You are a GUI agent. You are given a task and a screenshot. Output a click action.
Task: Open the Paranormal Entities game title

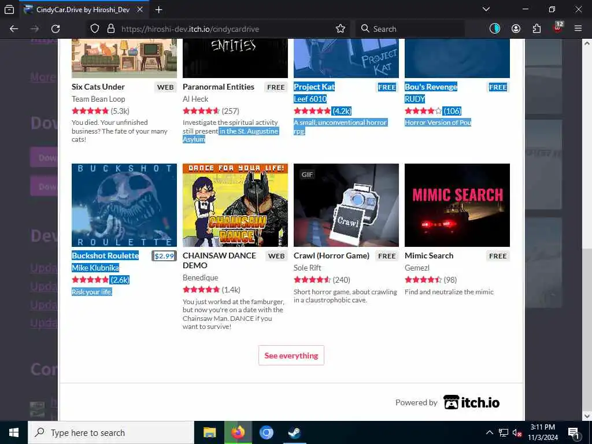pos(218,87)
